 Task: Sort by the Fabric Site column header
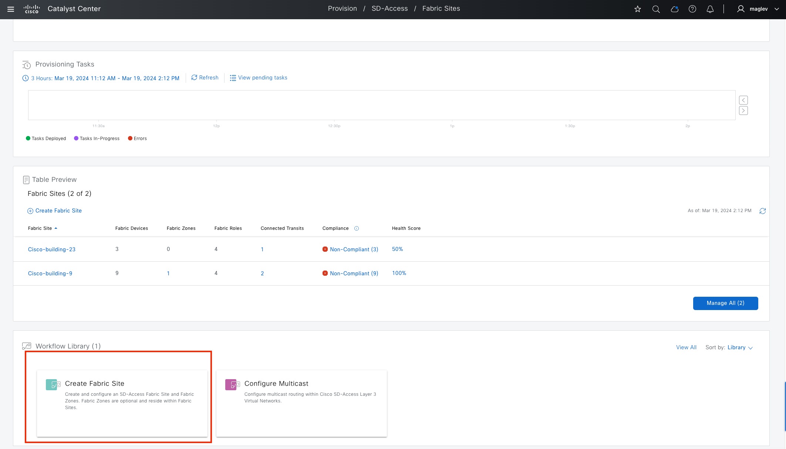click(x=40, y=228)
